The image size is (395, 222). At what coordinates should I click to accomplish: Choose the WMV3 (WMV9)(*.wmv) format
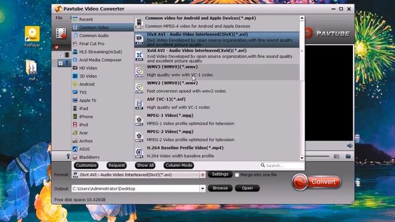[217, 72]
